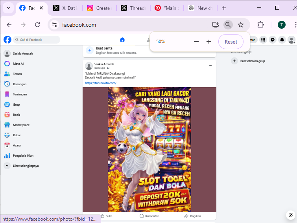Image resolution: width=297 pixels, height=223 pixels.
Task: Click the install app icon in address bar
Action: 216,25
